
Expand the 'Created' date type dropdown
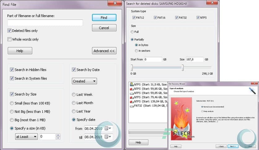pos(84,81)
